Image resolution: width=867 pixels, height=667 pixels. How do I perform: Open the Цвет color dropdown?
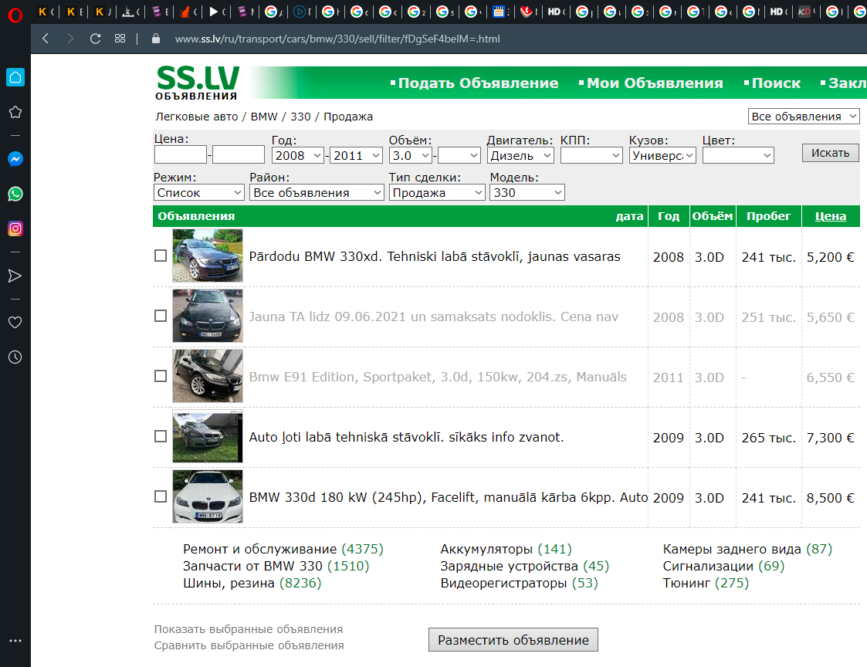(x=737, y=155)
